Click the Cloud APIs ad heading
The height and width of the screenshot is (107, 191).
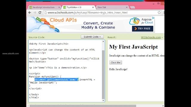click(63, 20)
